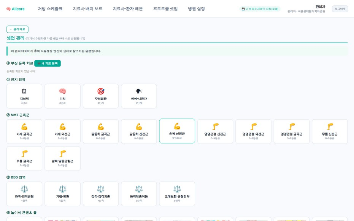Open the 치료사 배치 보드 tab
The image size is (354, 221).
click(x=87, y=9)
